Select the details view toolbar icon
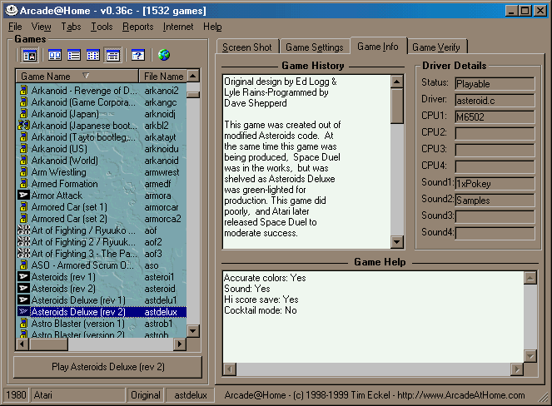This screenshot has height=406, width=552. click(112, 55)
